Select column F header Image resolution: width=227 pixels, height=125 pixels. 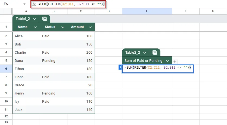tap(186, 11)
